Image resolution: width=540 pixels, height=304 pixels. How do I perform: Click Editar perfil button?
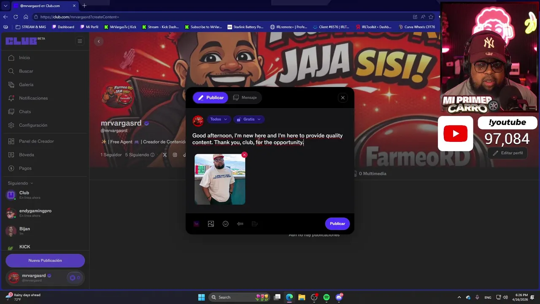click(x=508, y=153)
